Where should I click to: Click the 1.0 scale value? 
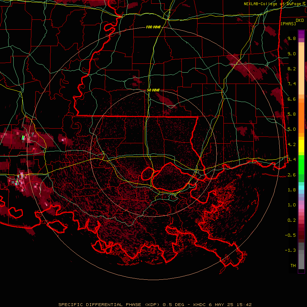tap(292, 205)
